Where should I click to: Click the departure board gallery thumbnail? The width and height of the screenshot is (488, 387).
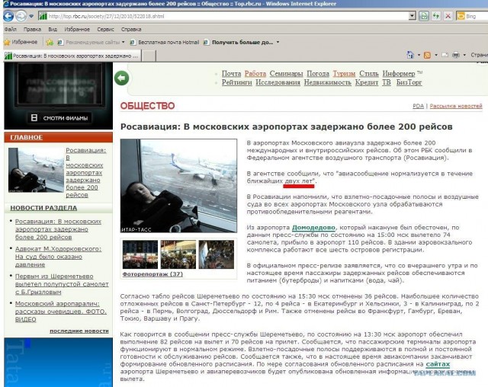point(140,254)
